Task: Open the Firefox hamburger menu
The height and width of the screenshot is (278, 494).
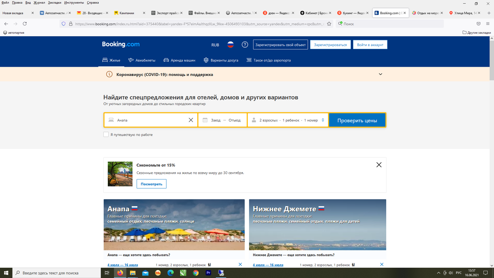Action: click(488, 24)
